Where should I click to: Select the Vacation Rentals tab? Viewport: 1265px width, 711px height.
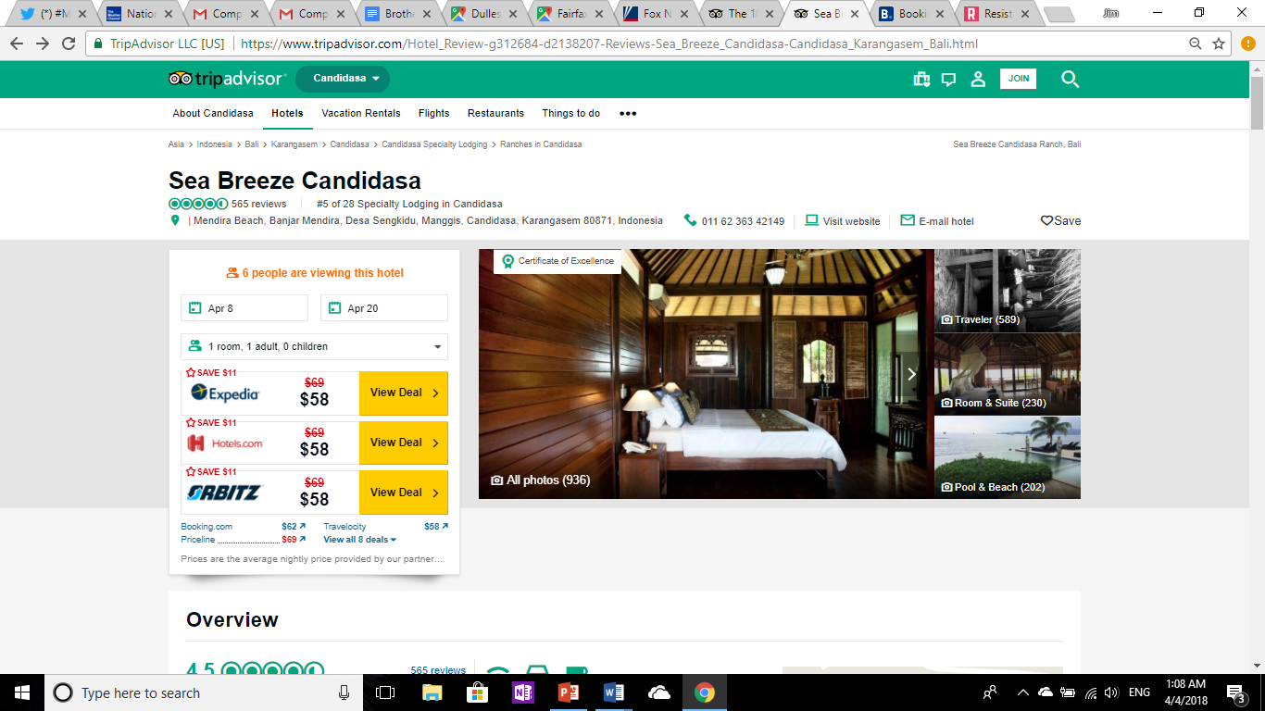361,113
